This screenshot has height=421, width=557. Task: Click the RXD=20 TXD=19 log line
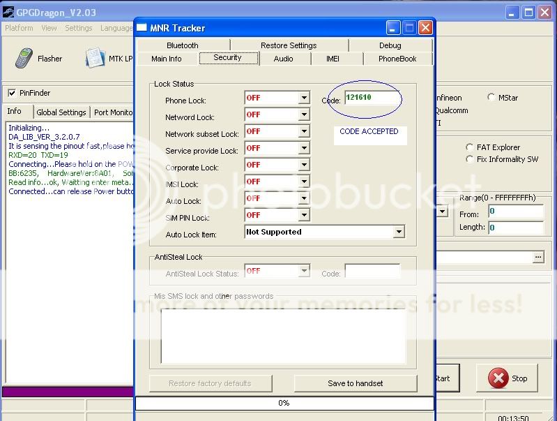pyautogui.click(x=38, y=155)
